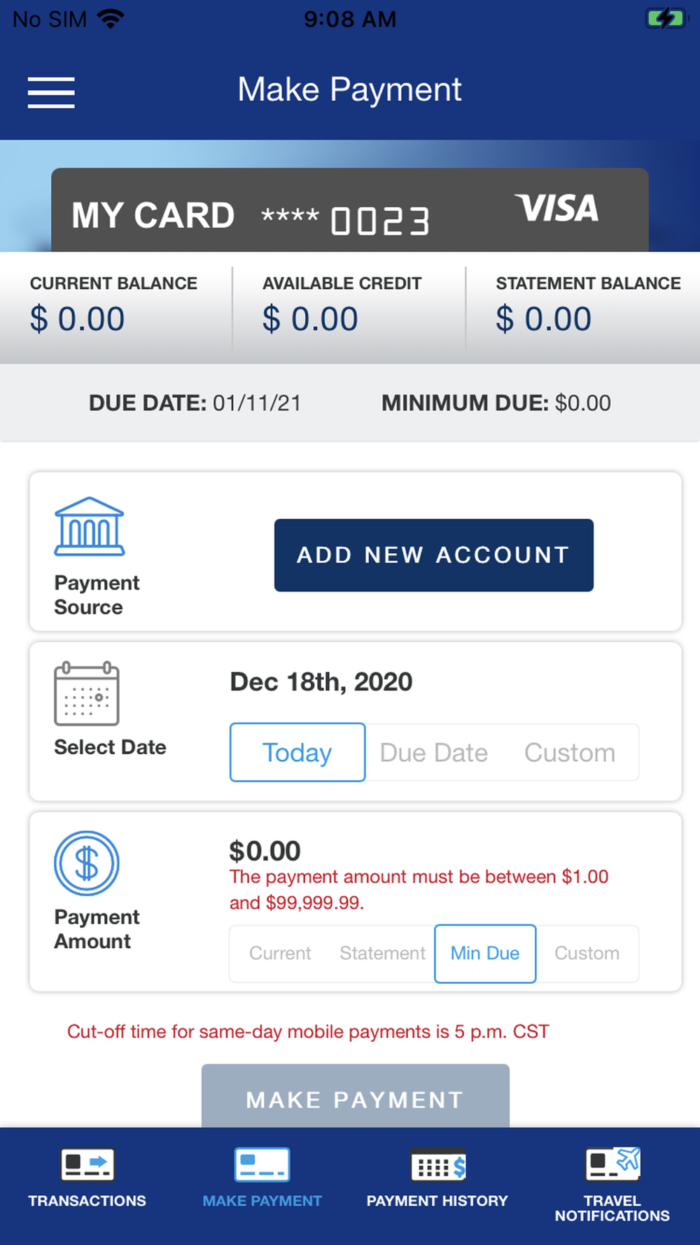Click Add New Account button
The height and width of the screenshot is (1245, 700).
[x=434, y=555]
